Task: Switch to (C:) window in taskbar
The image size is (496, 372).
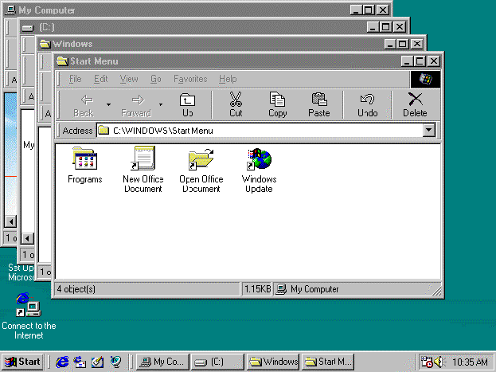Action: [x=217, y=362]
